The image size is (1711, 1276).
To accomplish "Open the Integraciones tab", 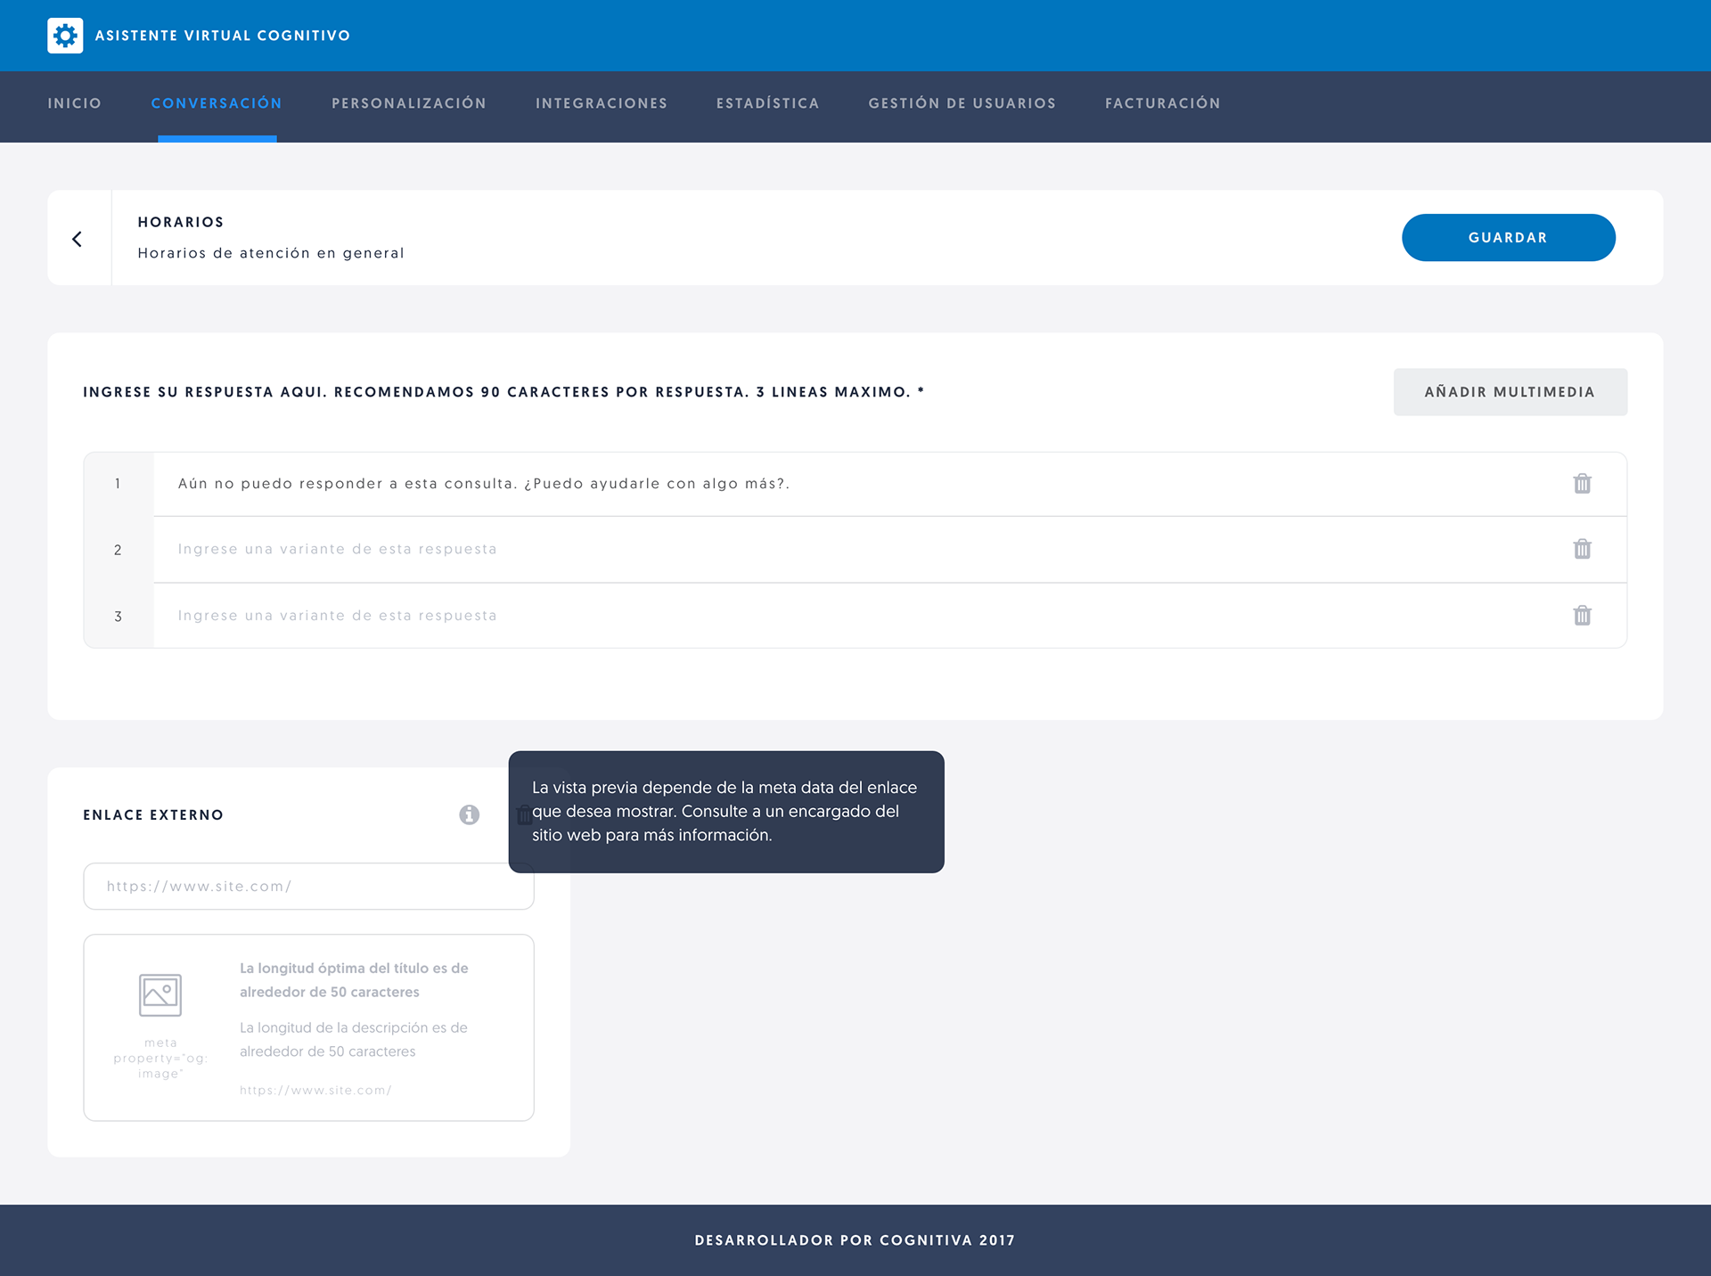I will (x=602, y=103).
